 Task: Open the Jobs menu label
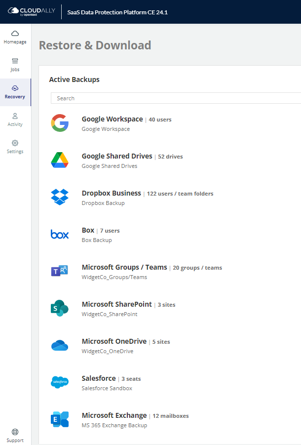15,69
